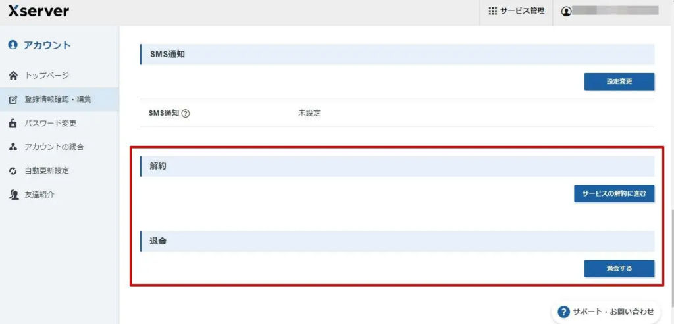This screenshot has height=324, width=674.
Task: Open サポート・お問い合わせ support button
Action: pos(606,312)
